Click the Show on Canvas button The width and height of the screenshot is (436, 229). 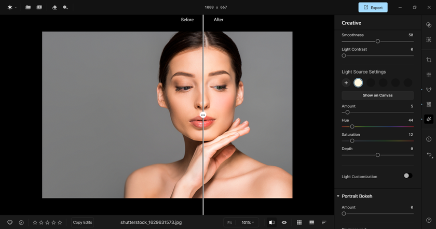pos(378,95)
